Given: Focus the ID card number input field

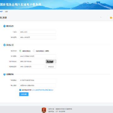Looking at the screenshot, I should coord(37,37).
